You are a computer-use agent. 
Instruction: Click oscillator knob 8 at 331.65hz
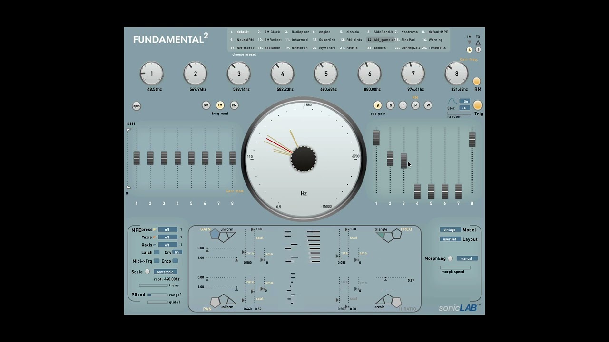tap(457, 74)
